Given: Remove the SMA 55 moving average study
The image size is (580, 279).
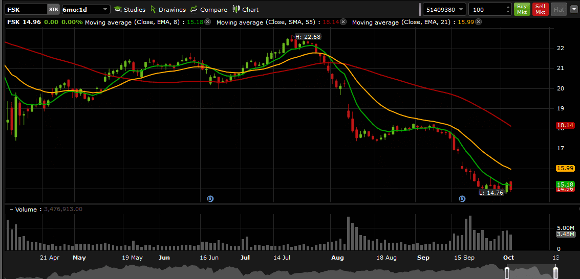Looking at the screenshot, I should pos(343,22).
